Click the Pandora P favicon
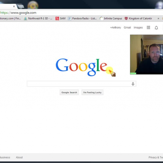Screen dimensions: 163x163 point(69,19)
